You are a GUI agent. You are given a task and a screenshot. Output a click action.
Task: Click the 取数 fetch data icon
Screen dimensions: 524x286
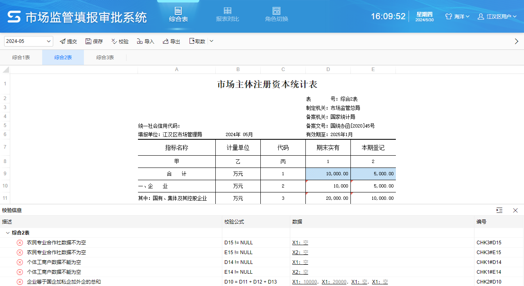tap(191, 41)
